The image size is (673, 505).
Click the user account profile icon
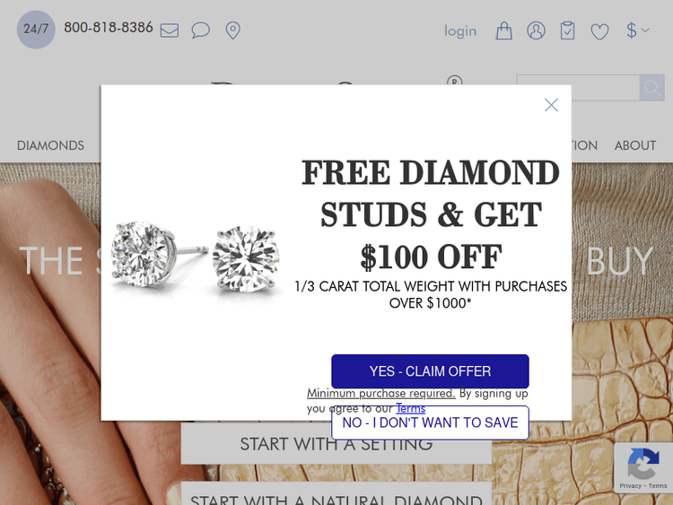pos(536,30)
